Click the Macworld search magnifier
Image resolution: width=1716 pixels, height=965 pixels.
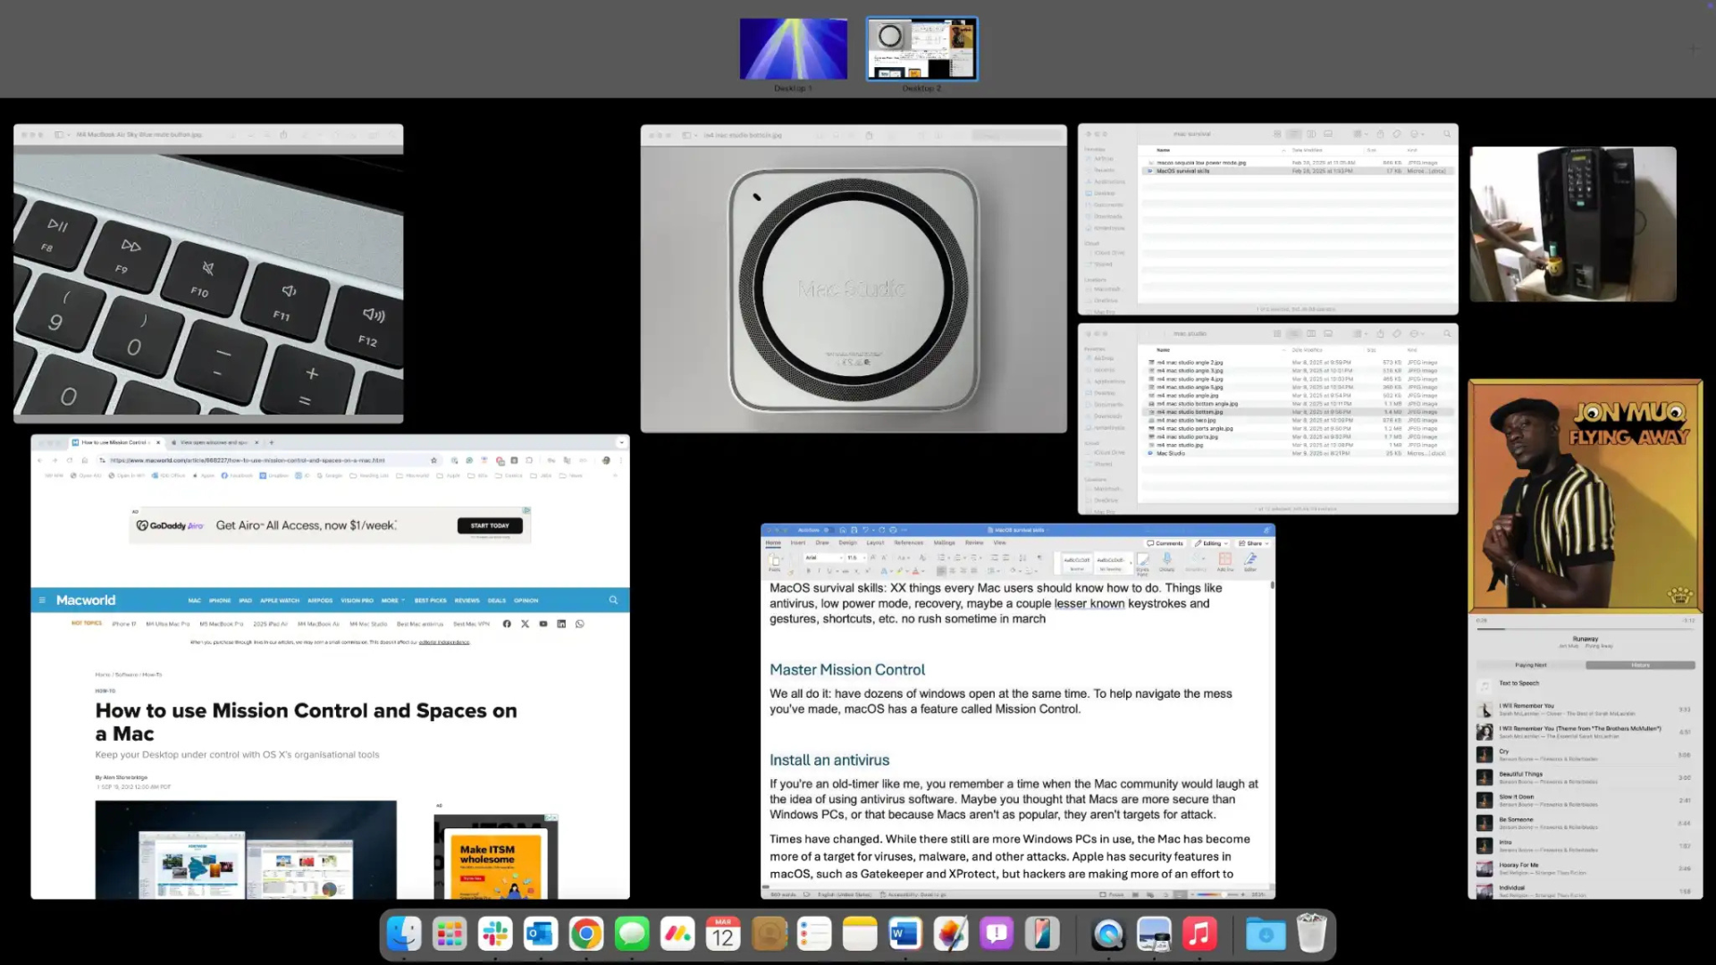[613, 600]
